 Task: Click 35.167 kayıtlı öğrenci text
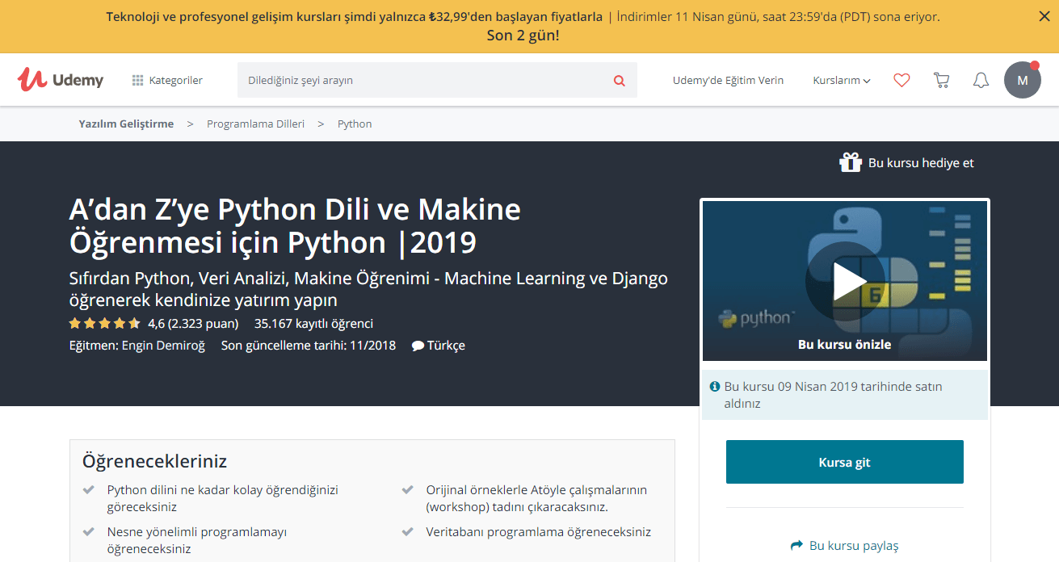[x=313, y=323]
